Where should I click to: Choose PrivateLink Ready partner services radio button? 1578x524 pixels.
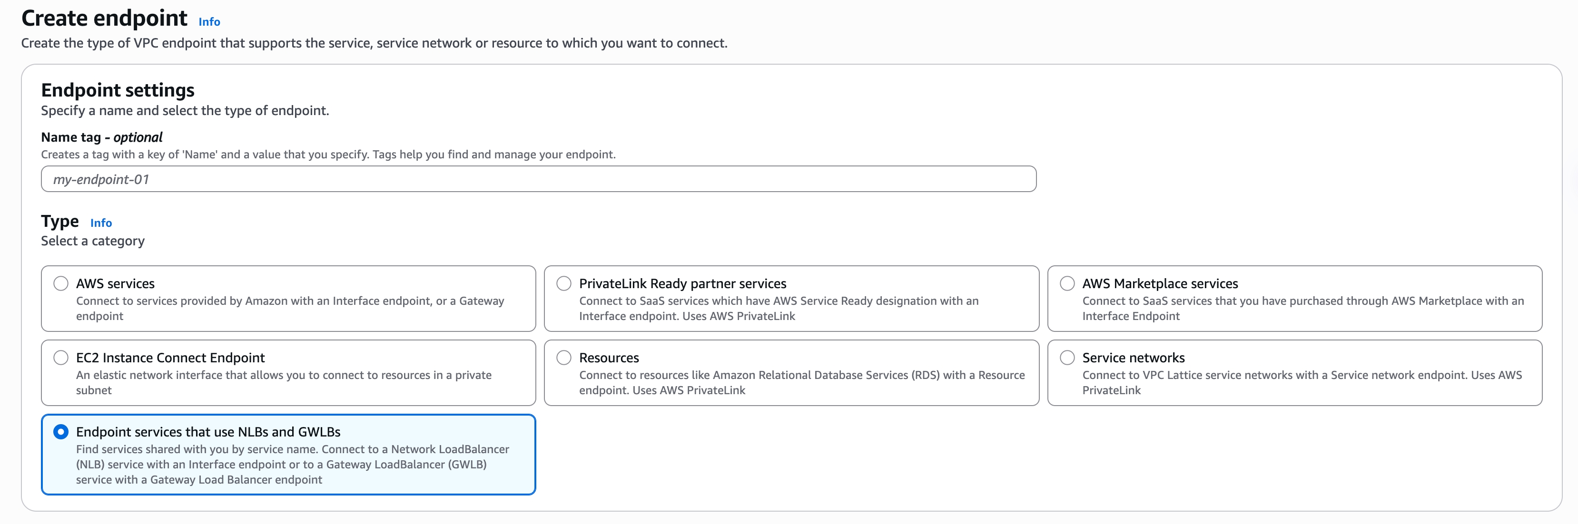tap(563, 283)
